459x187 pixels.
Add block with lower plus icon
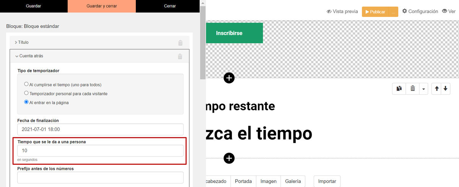(x=229, y=158)
